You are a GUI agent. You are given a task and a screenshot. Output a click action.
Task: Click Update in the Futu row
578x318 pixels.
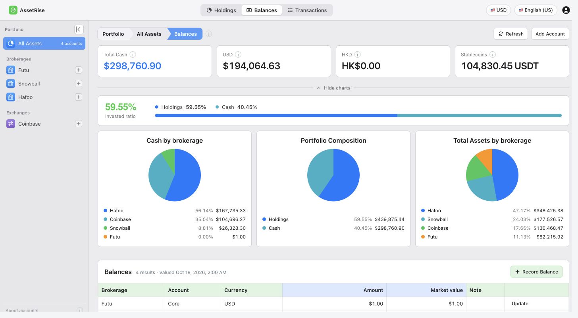(x=520, y=304)
